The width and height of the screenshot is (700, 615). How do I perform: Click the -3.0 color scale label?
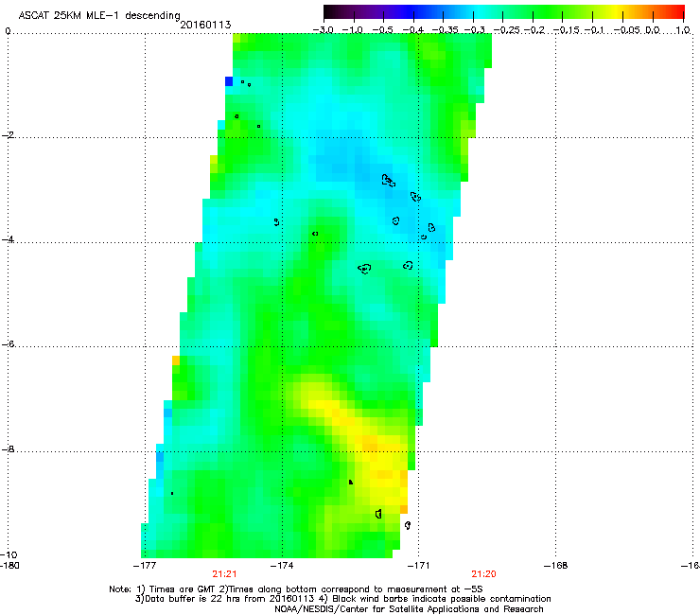(323, 30)
